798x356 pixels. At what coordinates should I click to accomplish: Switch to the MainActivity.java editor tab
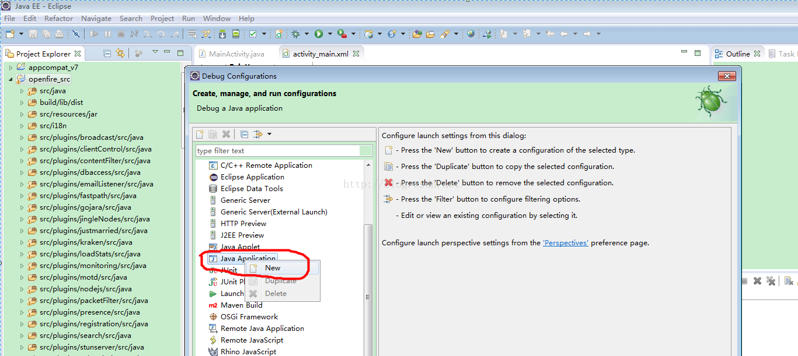click(231, 54)
